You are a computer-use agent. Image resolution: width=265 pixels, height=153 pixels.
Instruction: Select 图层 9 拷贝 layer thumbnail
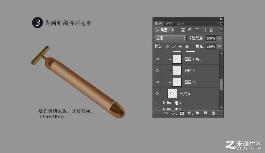[x=177, y=59]
